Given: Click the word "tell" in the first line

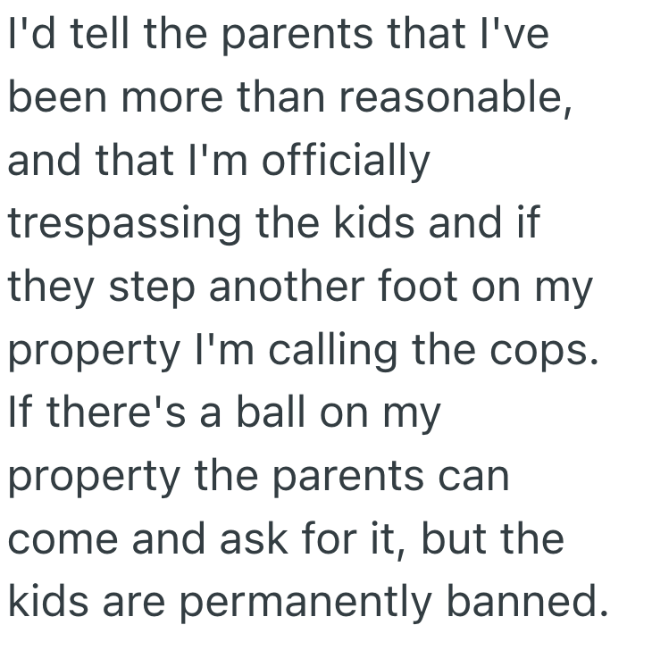Looking at the screenshot, I should point(93,37).
